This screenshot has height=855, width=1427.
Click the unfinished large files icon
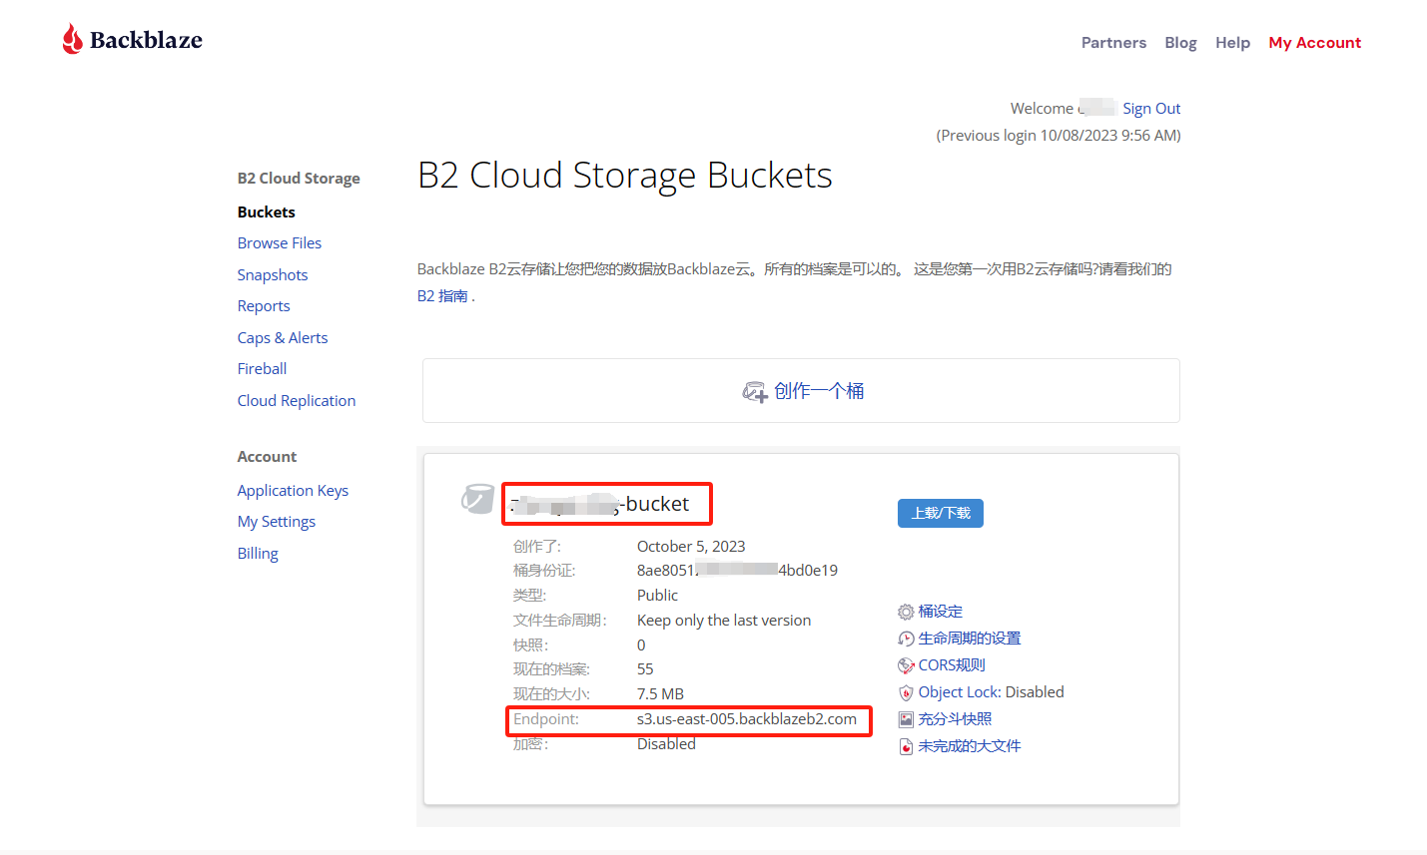pyautogui.click(x=906, y=746)
